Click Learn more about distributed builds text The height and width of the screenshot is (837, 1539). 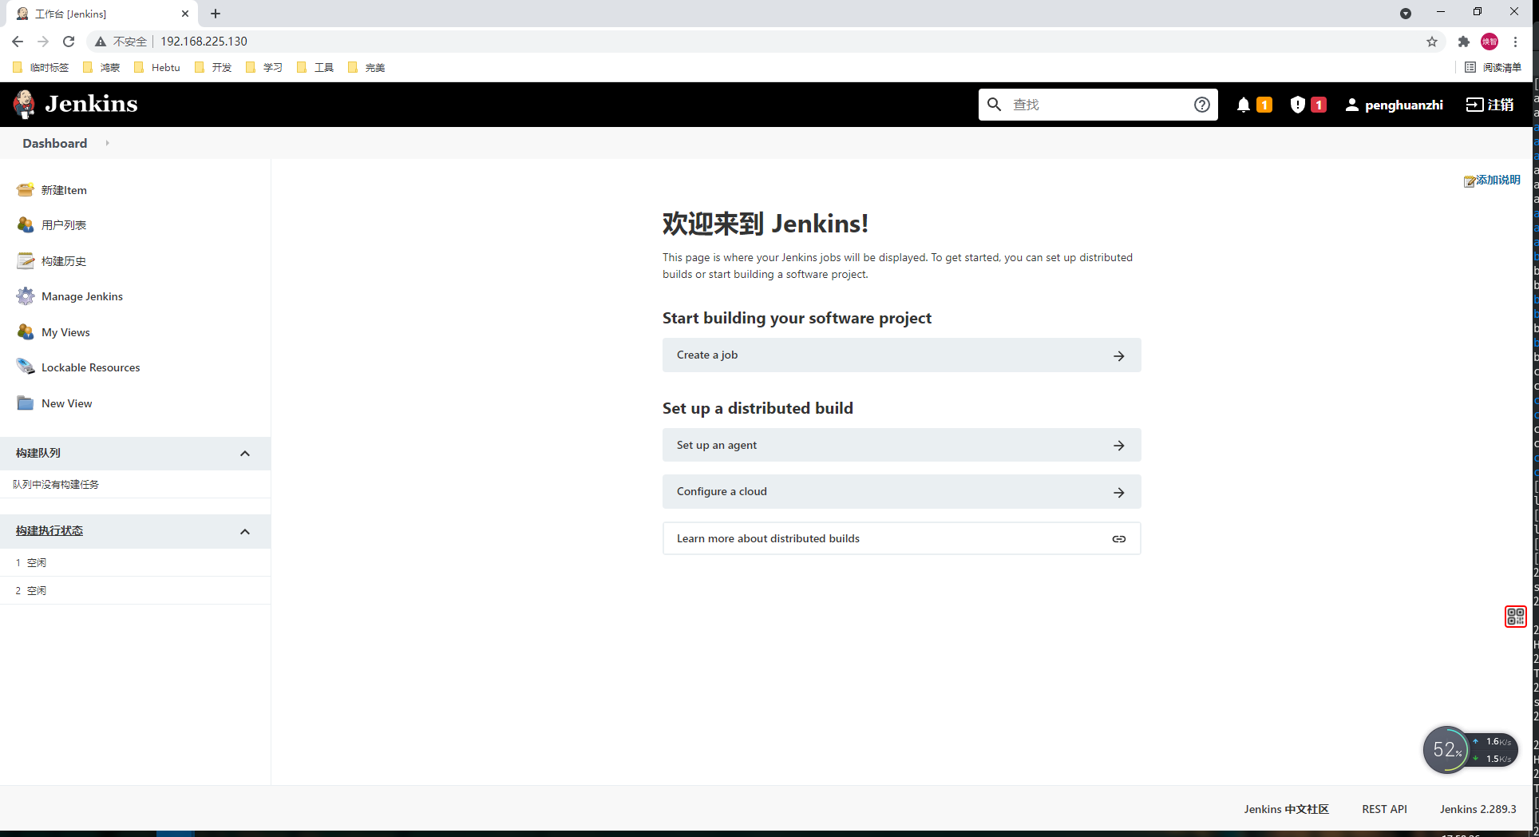point(768,538)
